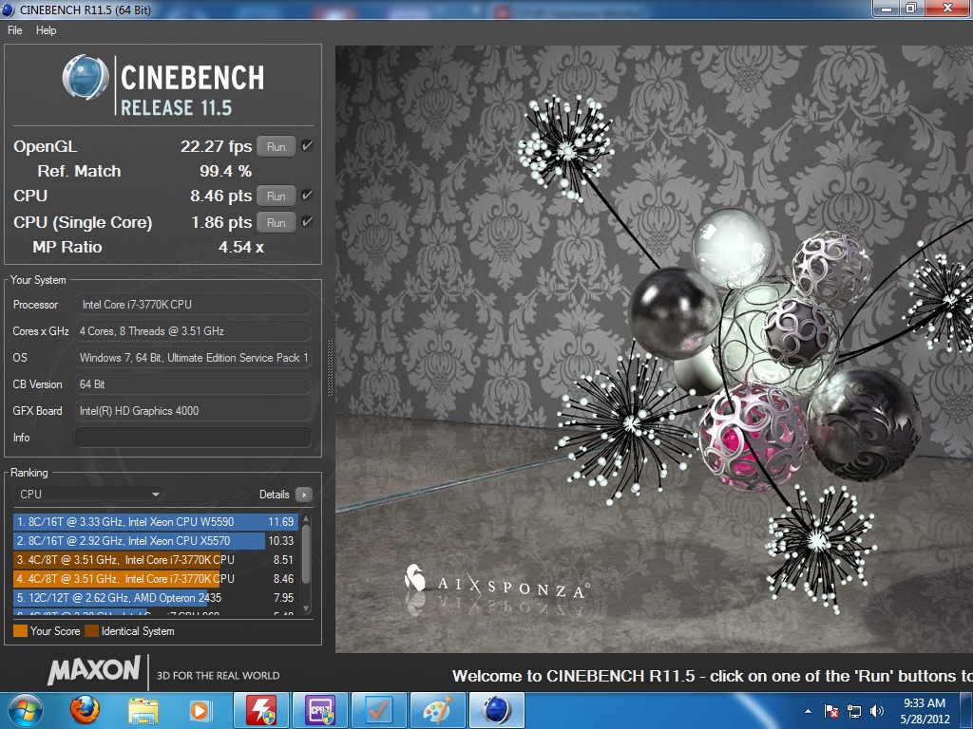
Task: Click the panel splitter handle beside the render
Action: tap(330, 367)
